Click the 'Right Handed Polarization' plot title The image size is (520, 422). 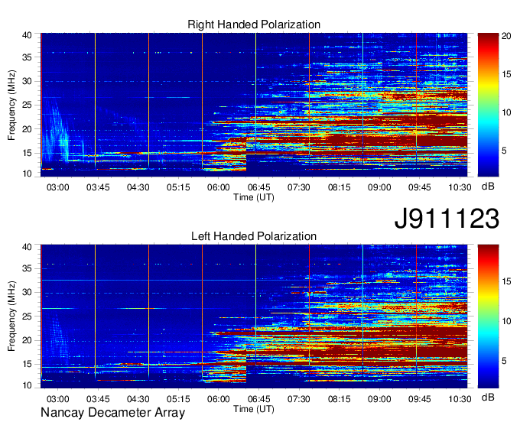point(254,24)
